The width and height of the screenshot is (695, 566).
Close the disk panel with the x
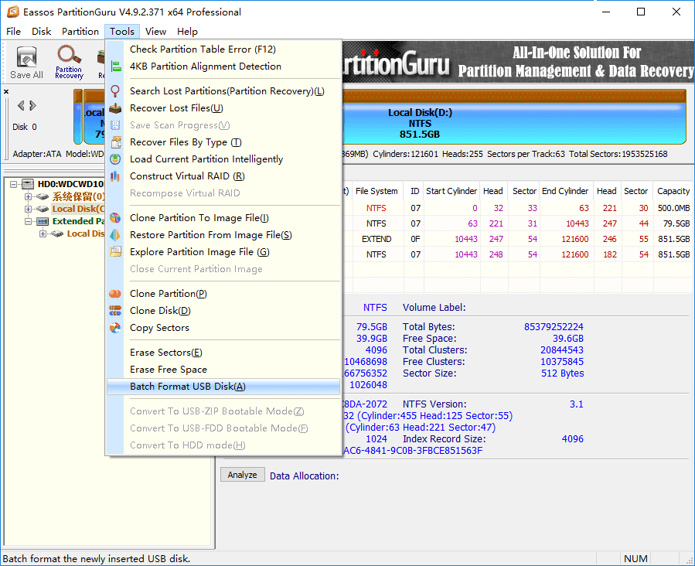6,92
